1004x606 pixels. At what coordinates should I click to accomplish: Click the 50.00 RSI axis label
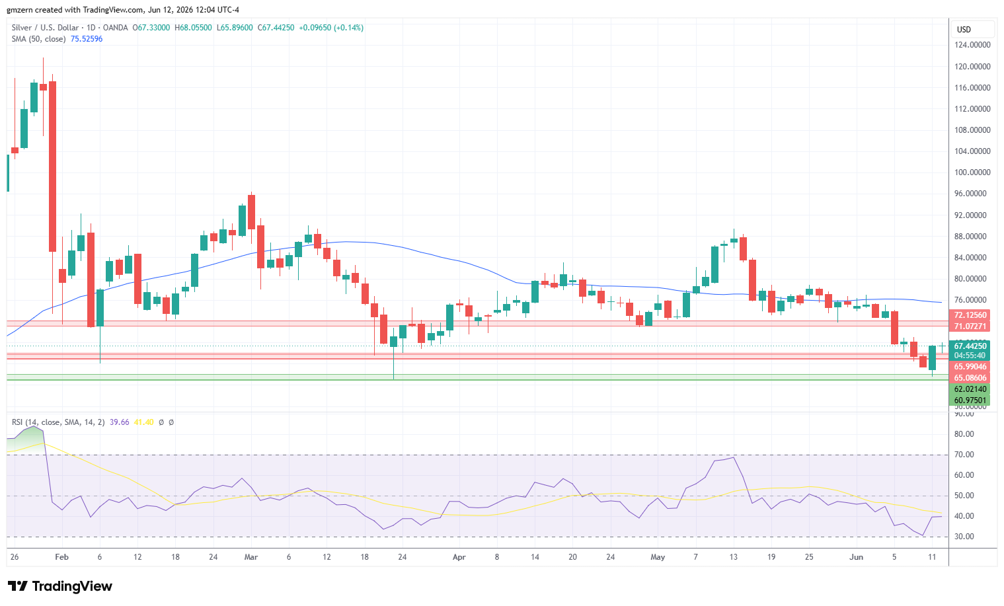(964, 496)
